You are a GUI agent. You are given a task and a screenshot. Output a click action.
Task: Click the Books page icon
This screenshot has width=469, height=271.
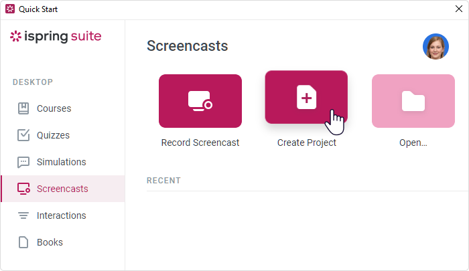23,242
